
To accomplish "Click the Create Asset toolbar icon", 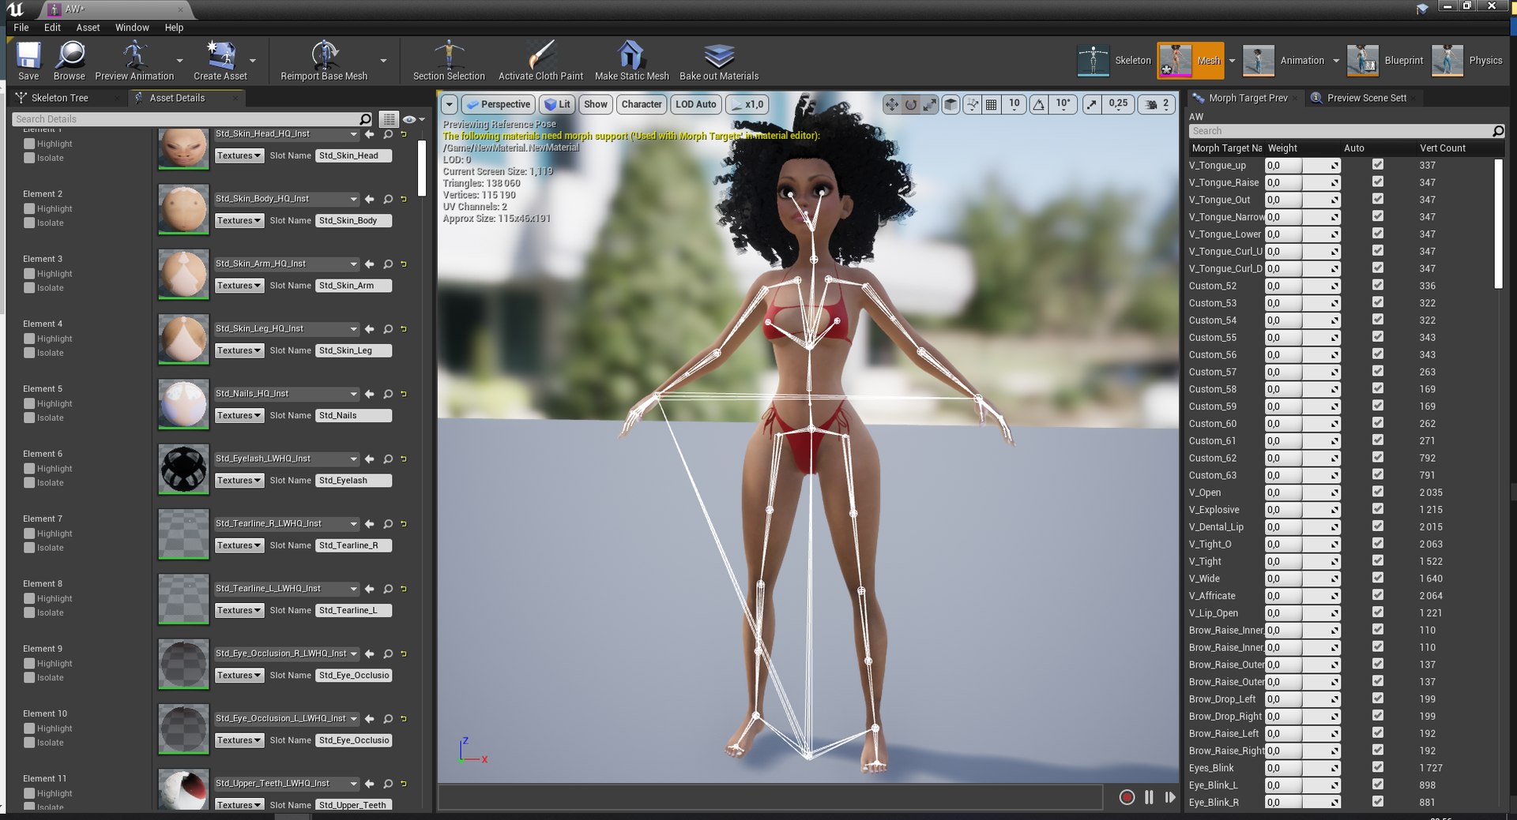I will pyautogui.click(x=220, y=60).
